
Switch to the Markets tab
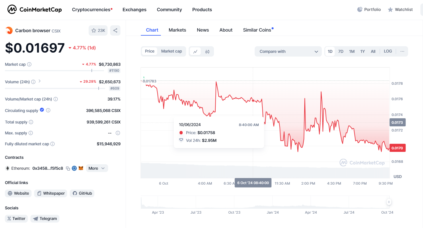(x=177, y=30)
